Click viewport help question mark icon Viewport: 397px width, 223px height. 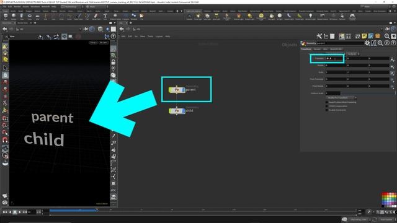coord(114,37)
